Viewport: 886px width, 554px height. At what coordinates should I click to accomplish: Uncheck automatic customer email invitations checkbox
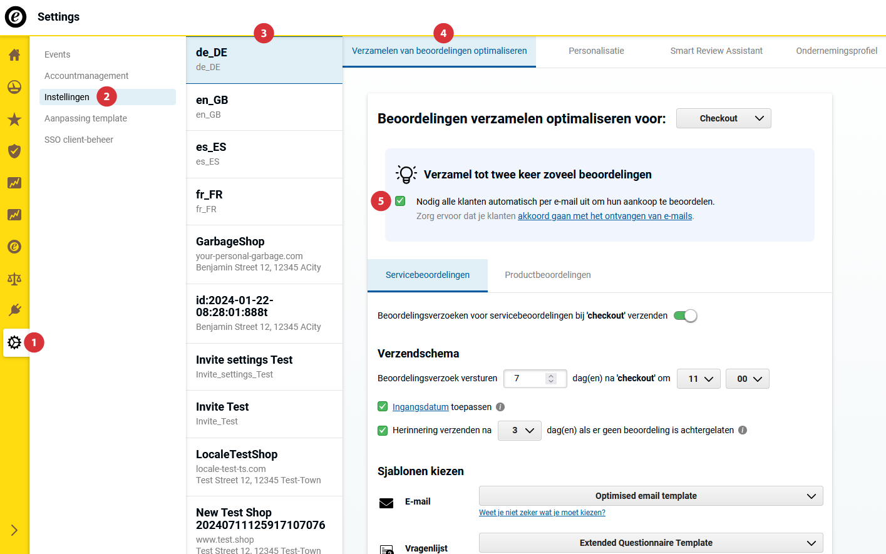click(401, 201)
